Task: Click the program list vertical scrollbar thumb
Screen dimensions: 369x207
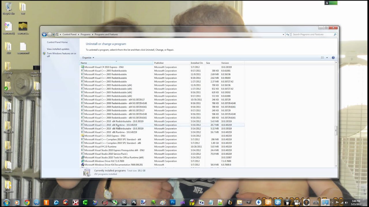Action: coord(336,131)
